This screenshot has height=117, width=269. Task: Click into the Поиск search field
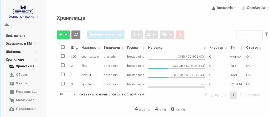click(249, 34)
